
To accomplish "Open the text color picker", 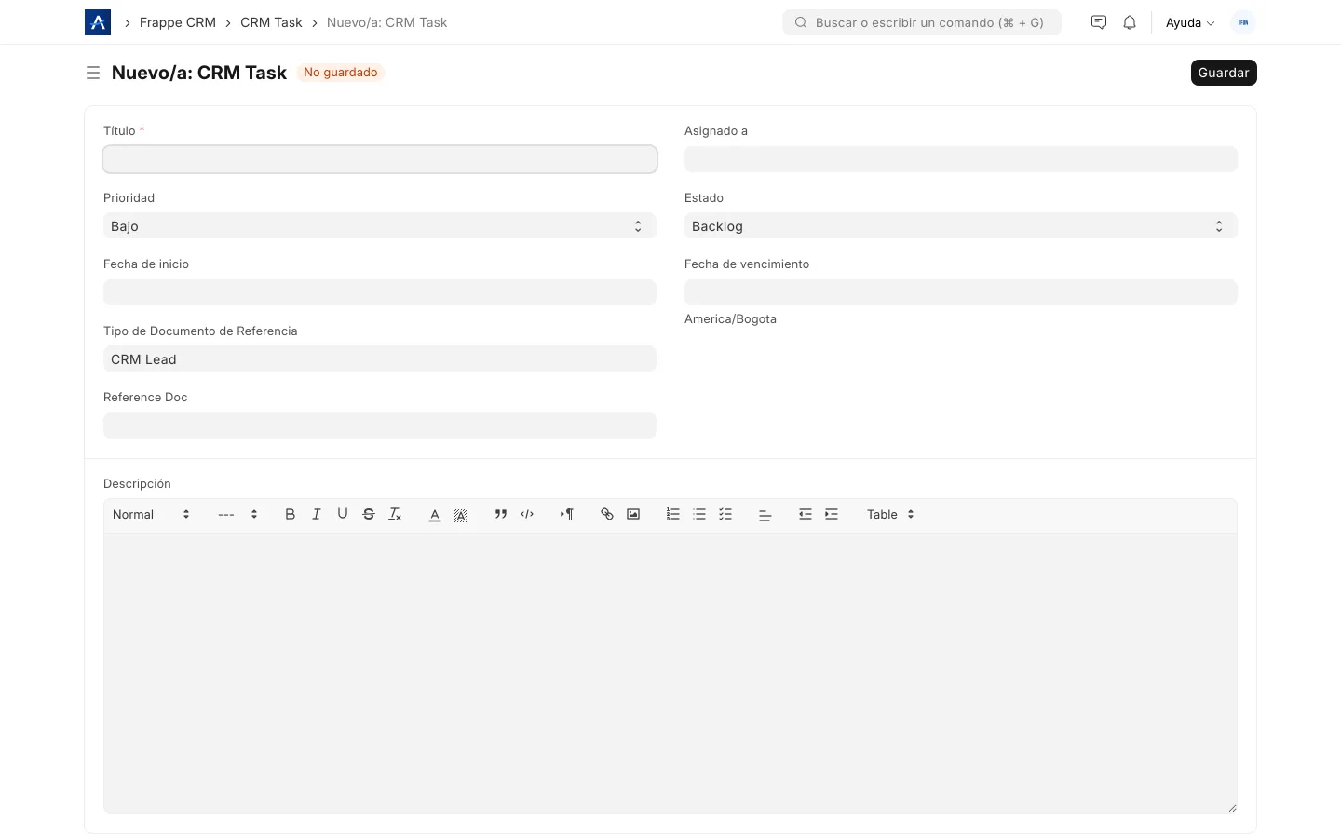I will [x=435, y=514].
